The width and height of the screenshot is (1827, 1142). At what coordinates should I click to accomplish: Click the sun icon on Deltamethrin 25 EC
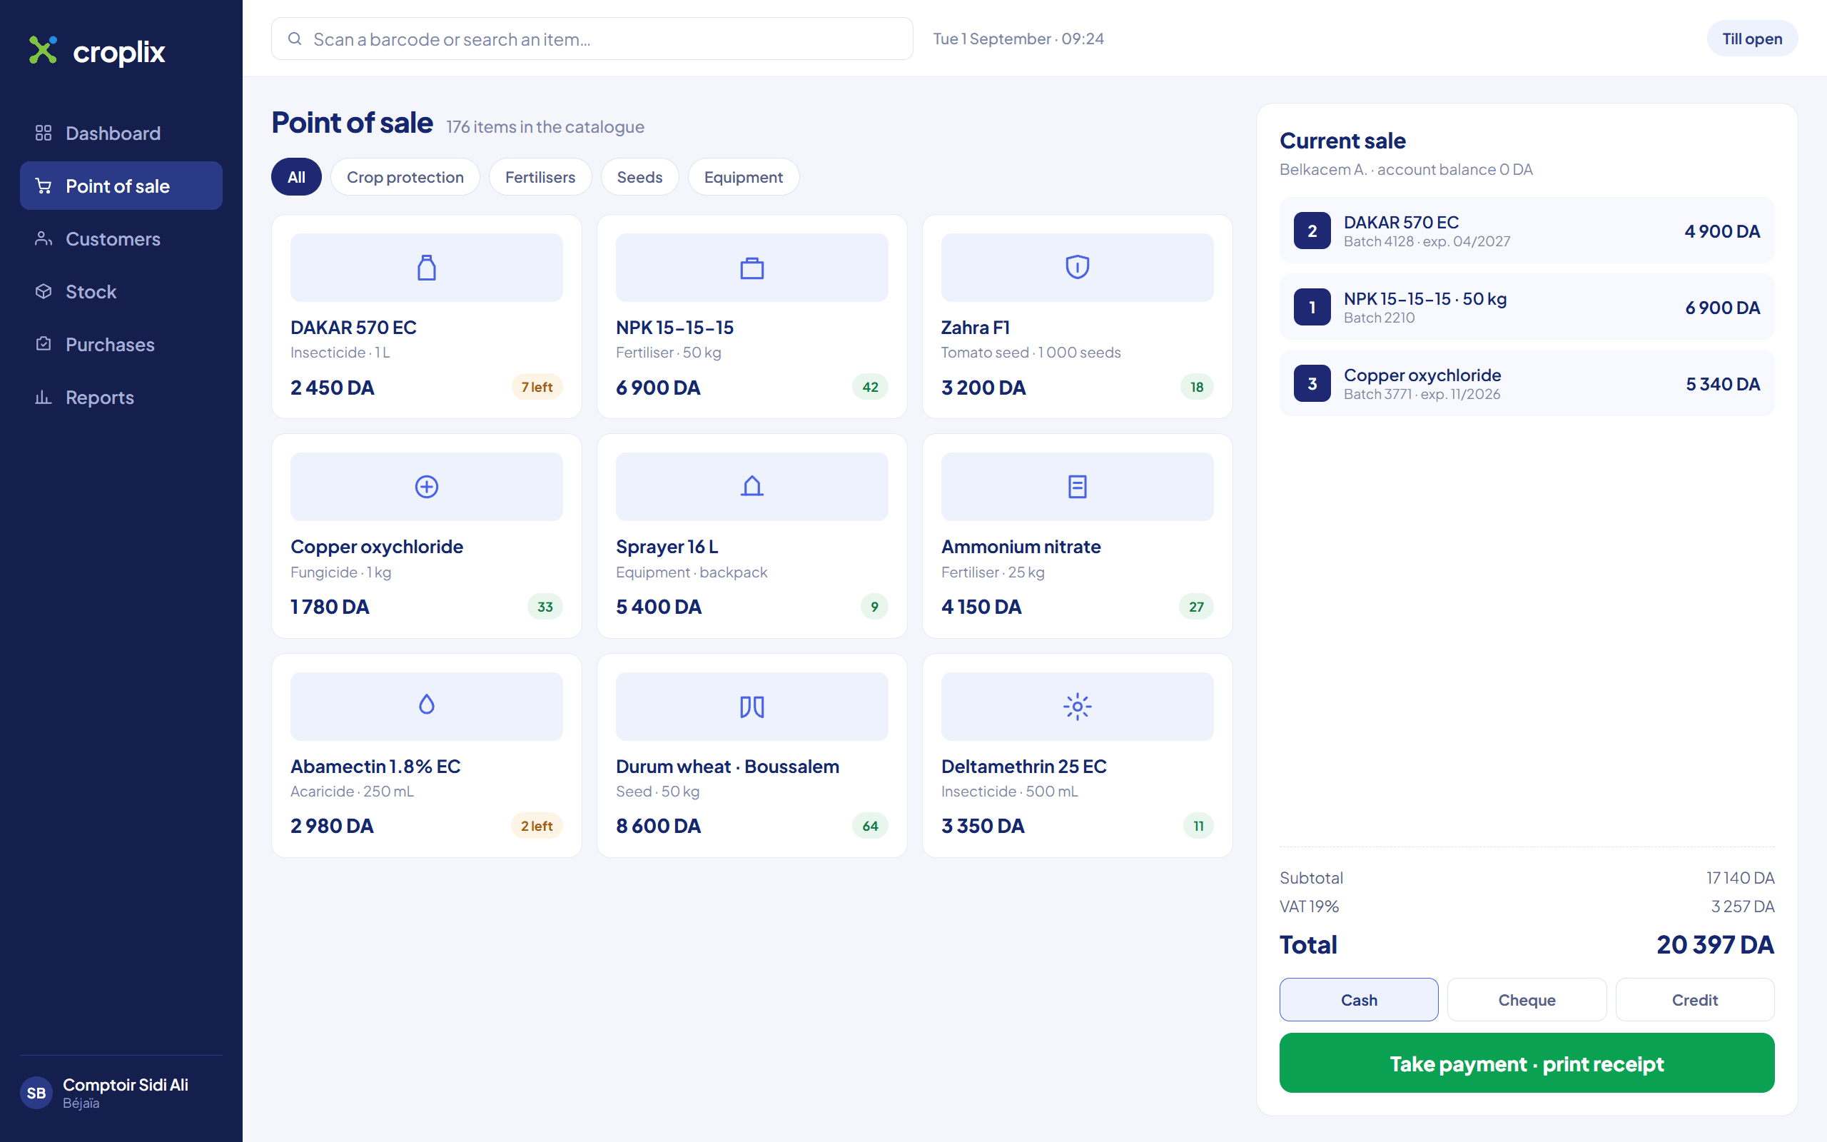coord(1078,706)
